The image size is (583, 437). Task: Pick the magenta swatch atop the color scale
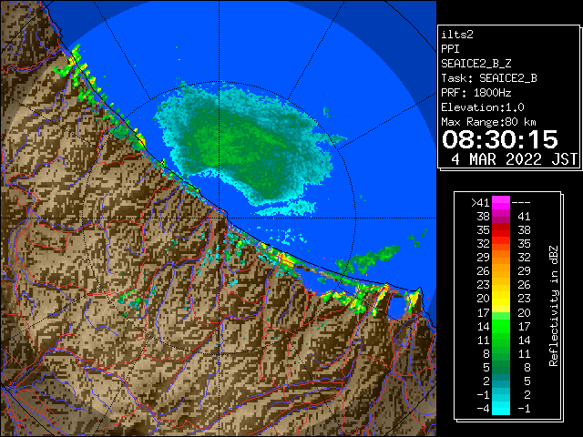point(501,203)
